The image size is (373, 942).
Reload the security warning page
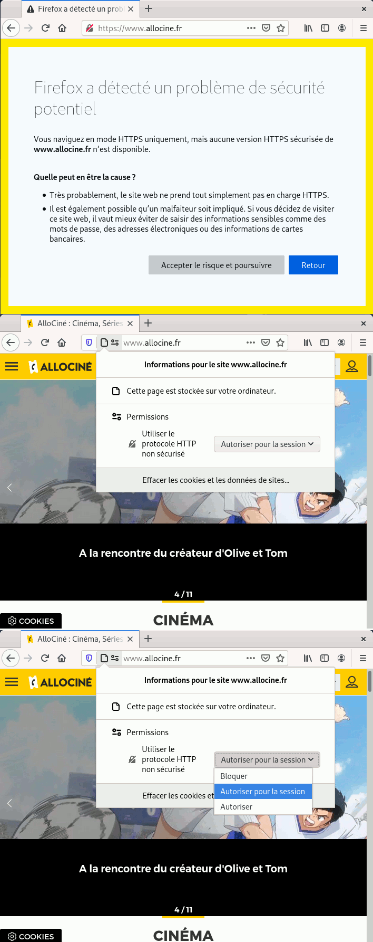point(45,28)
